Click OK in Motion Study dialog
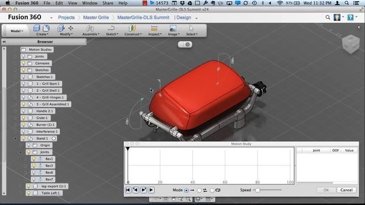Screen dimensions: 365x205 coord(326,190)
